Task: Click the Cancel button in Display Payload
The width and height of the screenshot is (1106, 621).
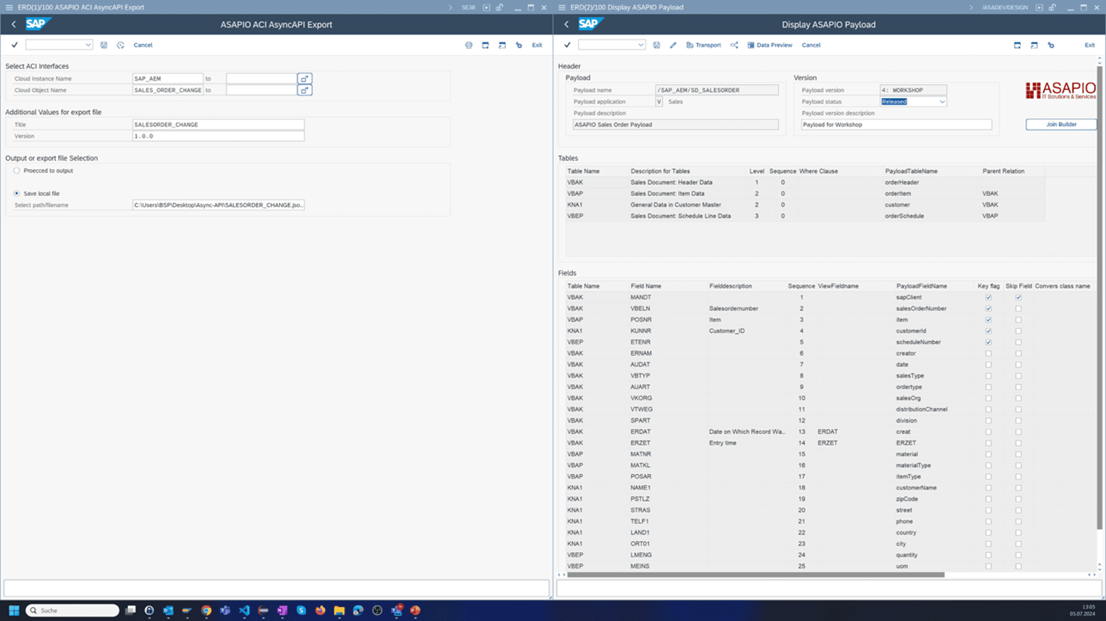Action: coord(810,45)
